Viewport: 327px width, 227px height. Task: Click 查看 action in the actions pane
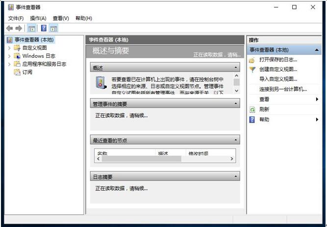pyautogui.click(x=264, y=100)
